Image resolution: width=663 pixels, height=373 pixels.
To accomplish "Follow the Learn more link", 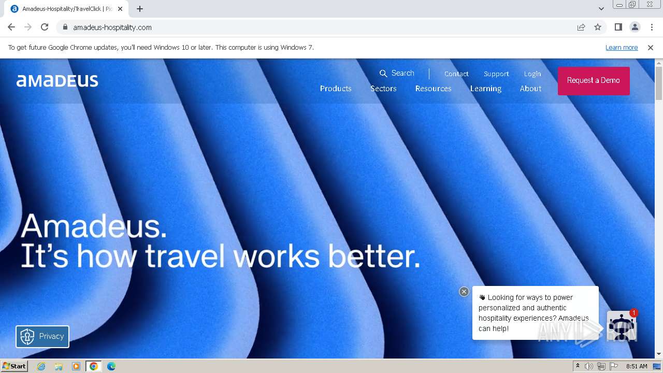I will point(622,48).
